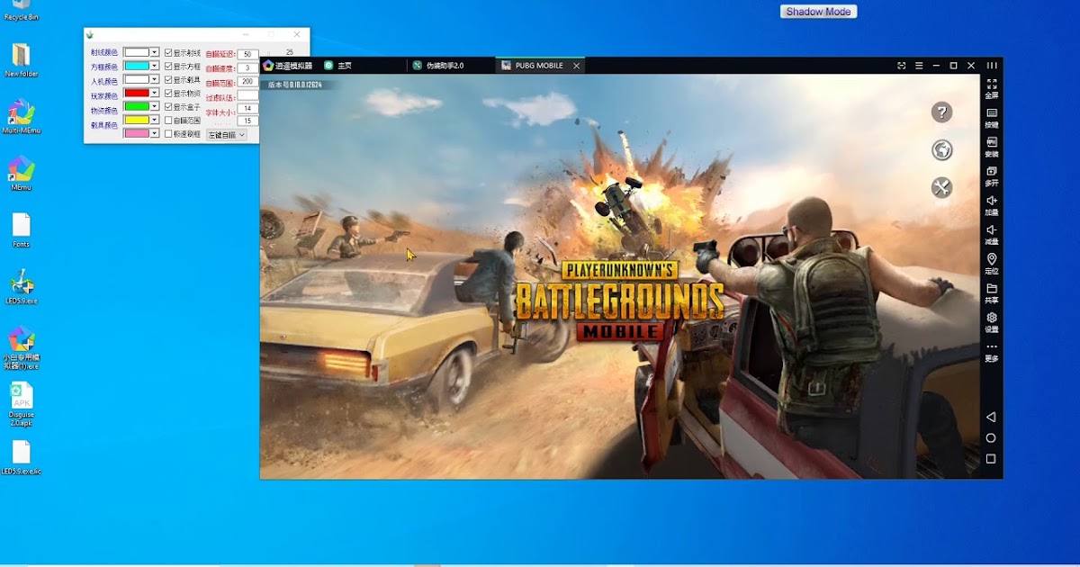This screenshot has width=1080, height=567.
Task: Click the volume down 减量 icon
Action: [x=991, y=234]
